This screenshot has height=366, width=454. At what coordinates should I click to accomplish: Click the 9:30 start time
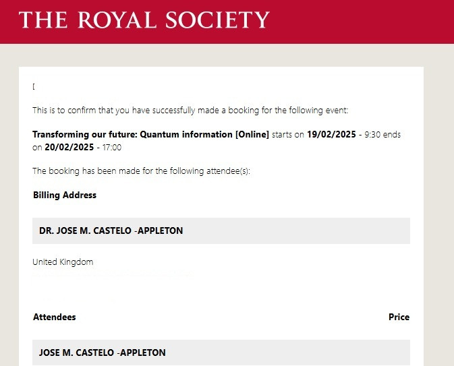tap(372, 135)
